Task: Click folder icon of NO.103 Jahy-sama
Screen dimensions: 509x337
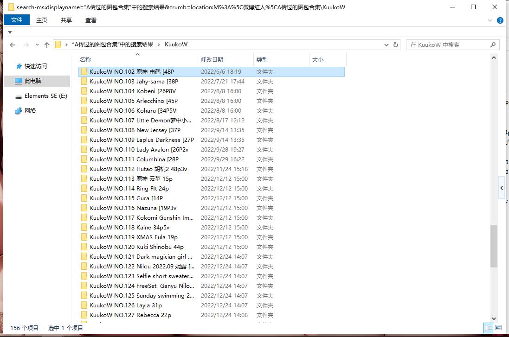Action: pos(84,82)
